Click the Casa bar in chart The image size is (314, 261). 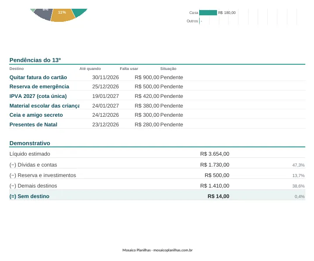208,13
